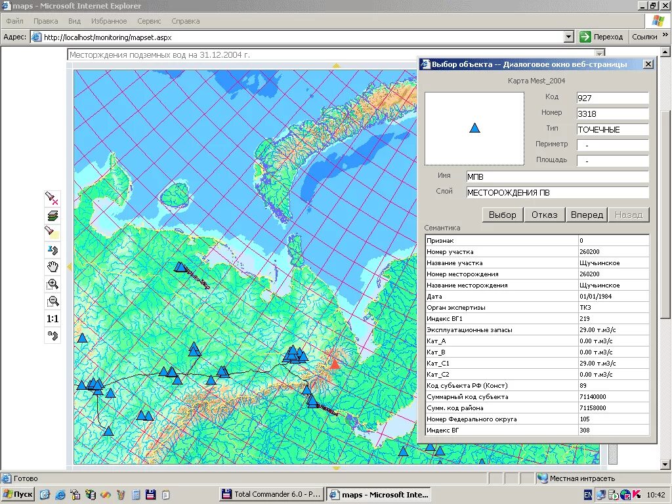Click the green Переход go arrow
This screenshot has width=672, height=504.
tap(585, 37)
